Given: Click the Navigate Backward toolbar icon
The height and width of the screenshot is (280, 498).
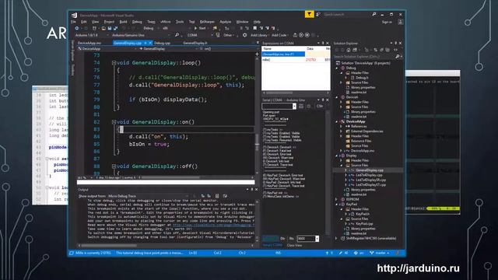Looking at the screenshot, I should point(77,28).
